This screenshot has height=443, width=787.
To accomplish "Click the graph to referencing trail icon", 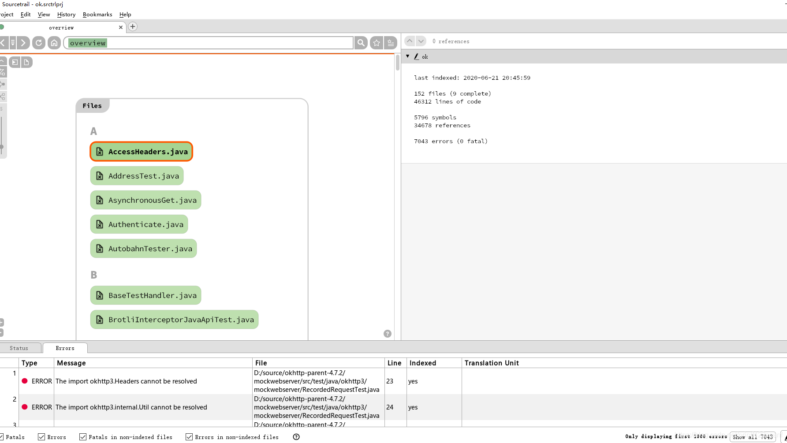I will [3, 84].
